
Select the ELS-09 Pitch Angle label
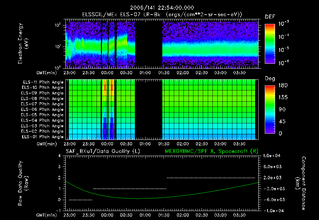(42, 93)
